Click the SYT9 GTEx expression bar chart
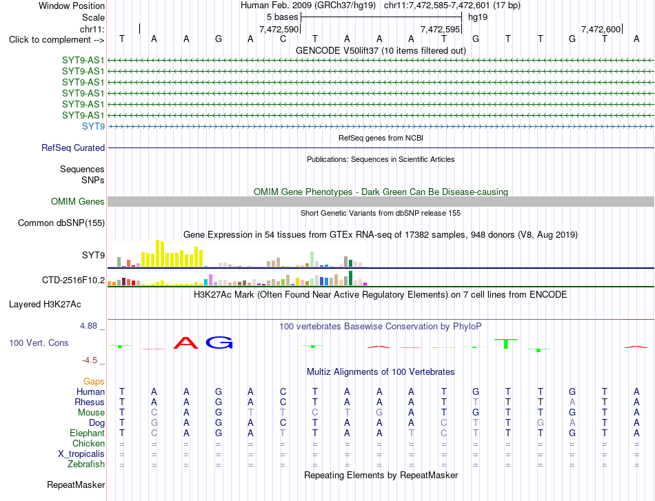655x501 pixels. tap(238, 254)
